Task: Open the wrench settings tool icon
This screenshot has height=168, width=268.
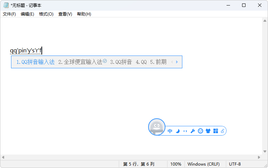Action: [x=193, y=131]
